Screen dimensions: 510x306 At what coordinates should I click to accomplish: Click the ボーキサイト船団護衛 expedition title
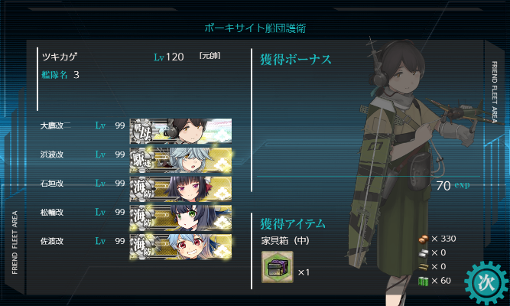point(255,28)
